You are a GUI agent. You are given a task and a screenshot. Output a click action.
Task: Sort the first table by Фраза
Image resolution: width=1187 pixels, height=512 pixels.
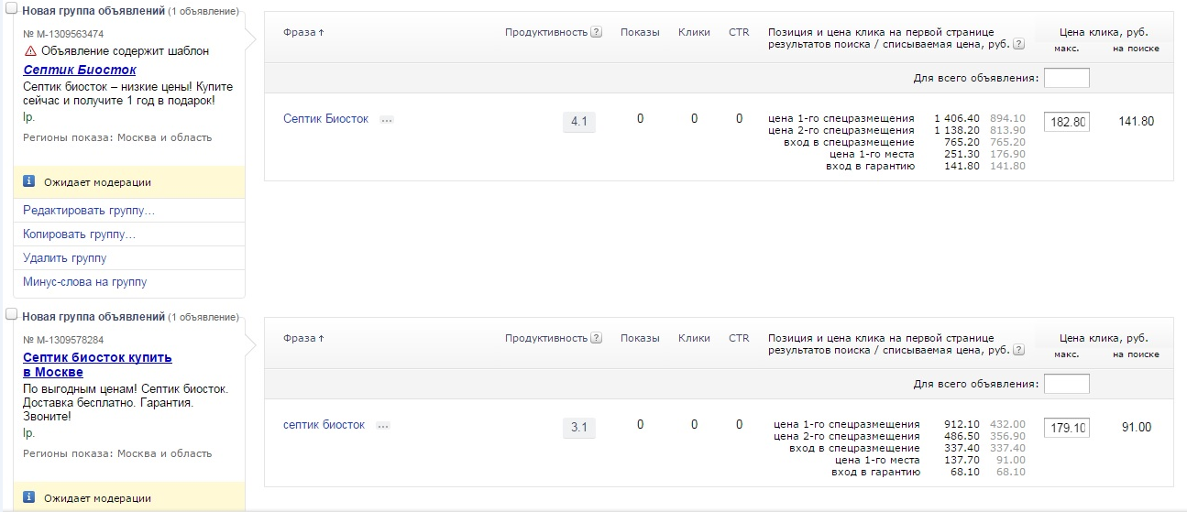pyautogui.click(x=303, y=32)
